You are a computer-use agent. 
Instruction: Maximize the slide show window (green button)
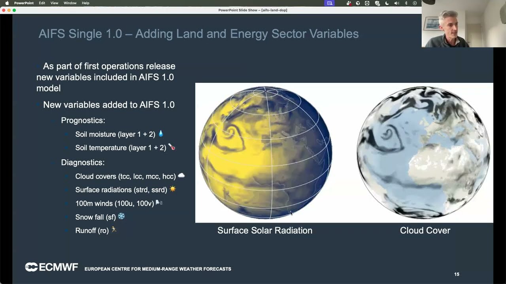click(x=14, y=10)
